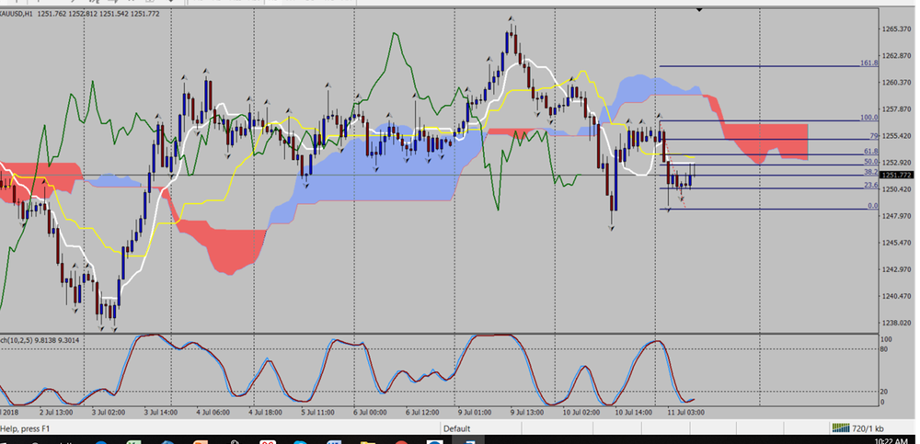Click price axis value 1262.870
920x444 pixels.
tap(895, 56)
